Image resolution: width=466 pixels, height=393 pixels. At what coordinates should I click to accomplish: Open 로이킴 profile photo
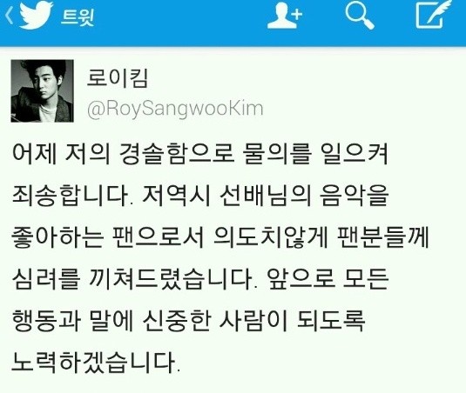[x=42, y=90]
